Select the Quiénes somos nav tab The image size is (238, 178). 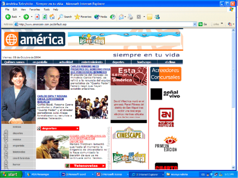coord(15,62)
